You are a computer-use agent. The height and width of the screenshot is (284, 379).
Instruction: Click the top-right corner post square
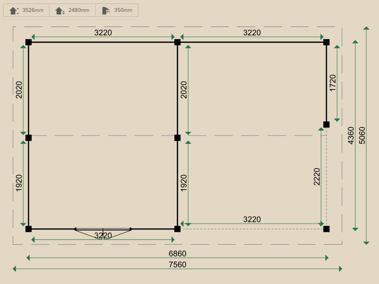click(327, 42)
